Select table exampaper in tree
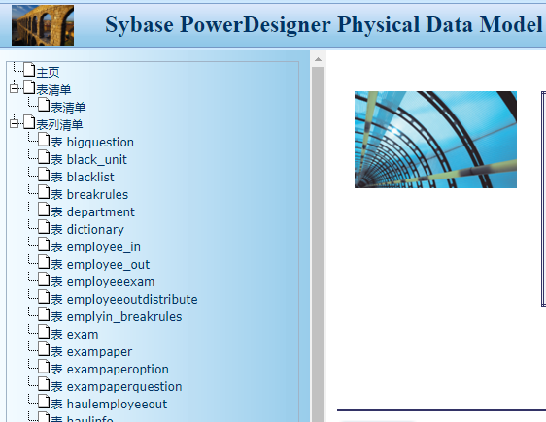The width and height of the screenshot is (546, 422). click(91, 352)
